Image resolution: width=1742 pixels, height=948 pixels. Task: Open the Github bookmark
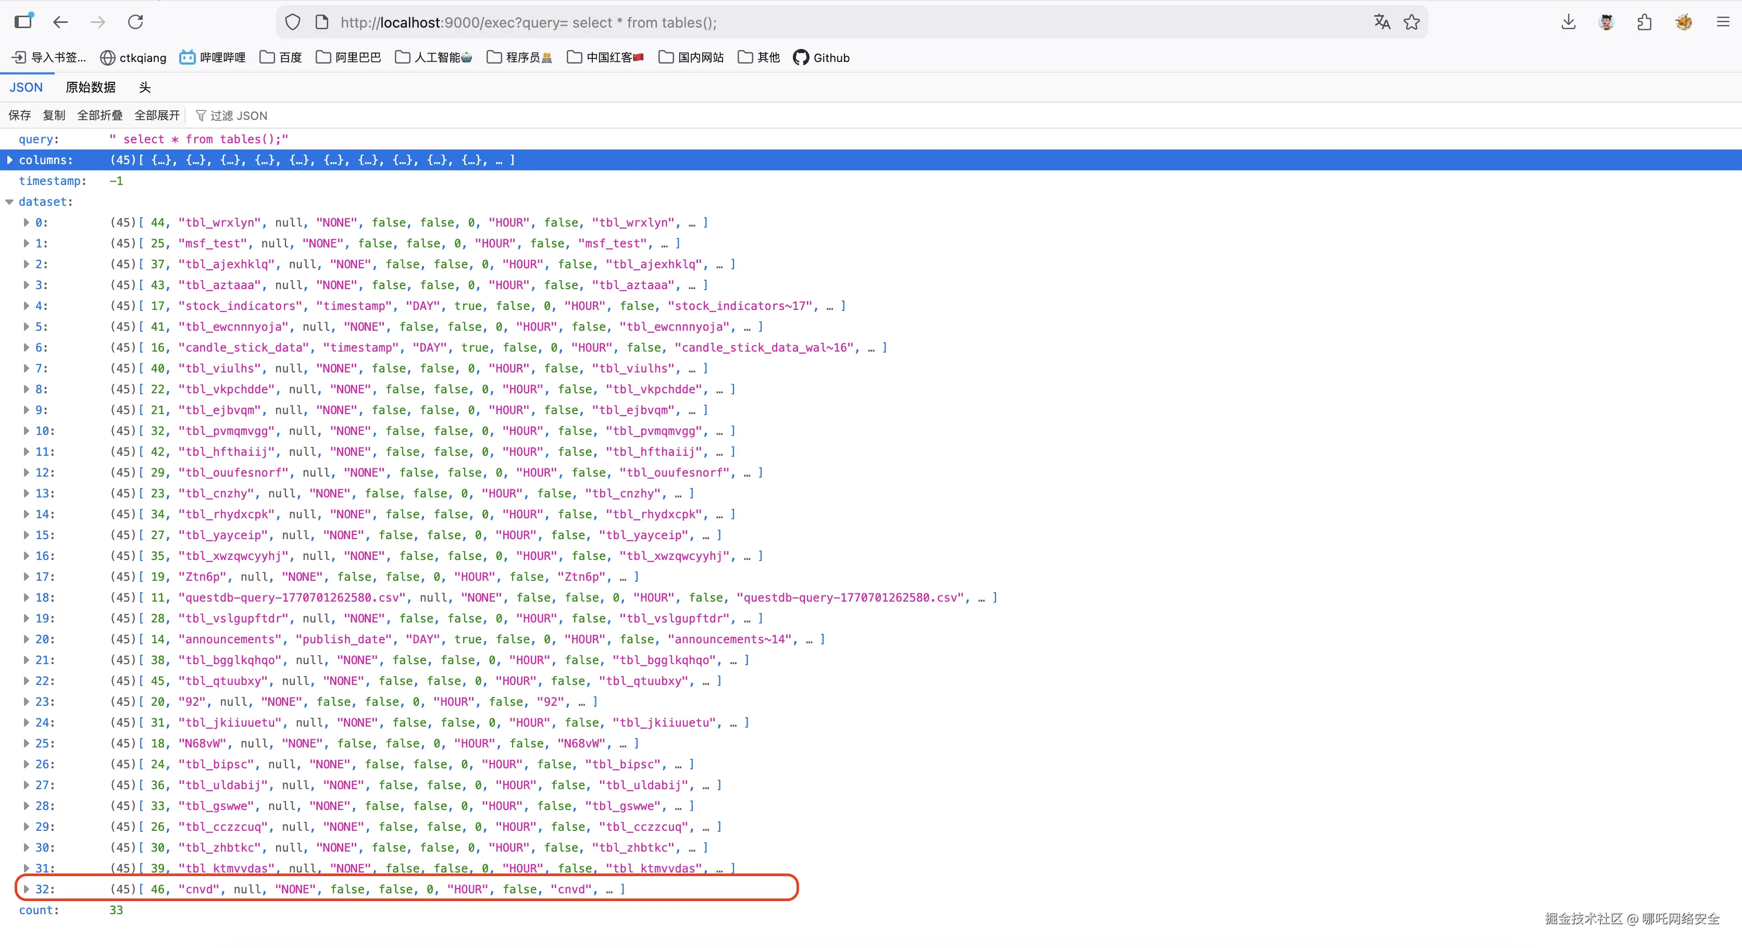(x=822, y=57)
